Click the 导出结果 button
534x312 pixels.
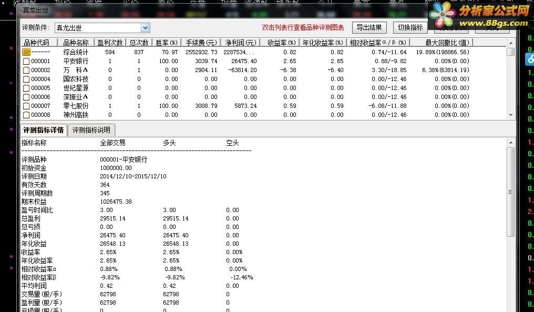pos(369,27)
